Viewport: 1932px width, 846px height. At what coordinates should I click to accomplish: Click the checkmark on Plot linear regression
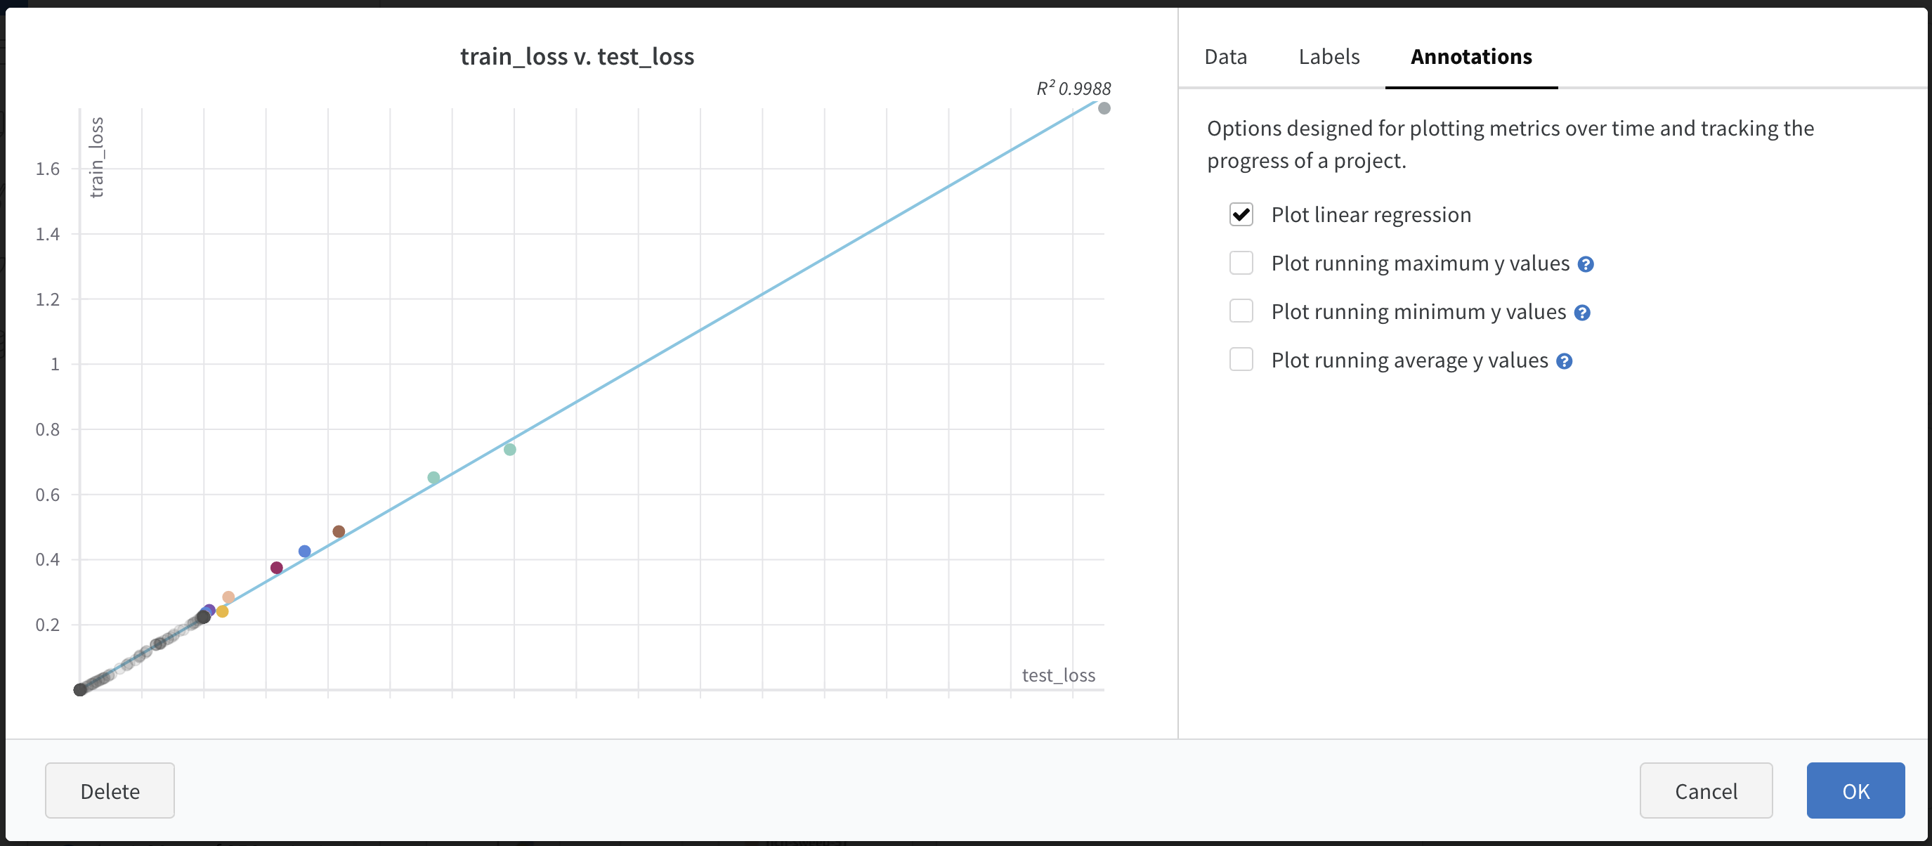pos(1241,214)
